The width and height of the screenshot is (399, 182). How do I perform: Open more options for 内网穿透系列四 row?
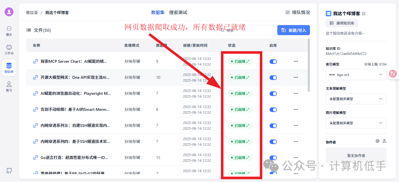(x=296, y=142)
